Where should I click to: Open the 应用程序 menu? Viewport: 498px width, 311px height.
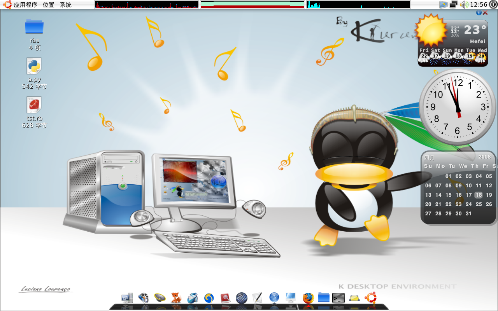[26, 5]
